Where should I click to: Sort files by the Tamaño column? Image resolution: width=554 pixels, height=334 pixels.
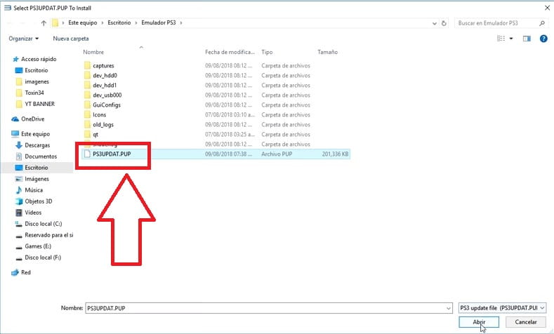pyautogui.click(x=327, y=53)
